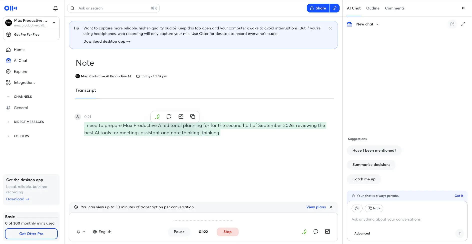Open Integrations in sidebar
Screen dimensions: 472x244
pos(24,83)
